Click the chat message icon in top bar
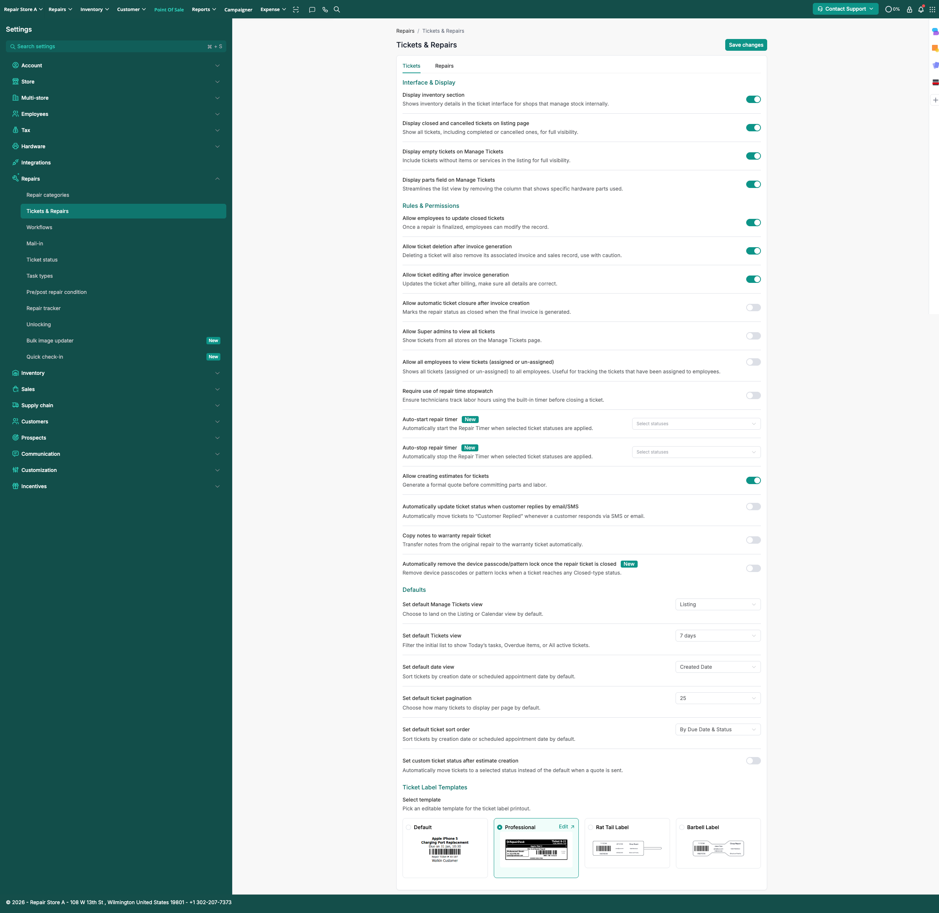Image resolution: width=939 pixels, height=913 pixels. (x=312, y=10)
